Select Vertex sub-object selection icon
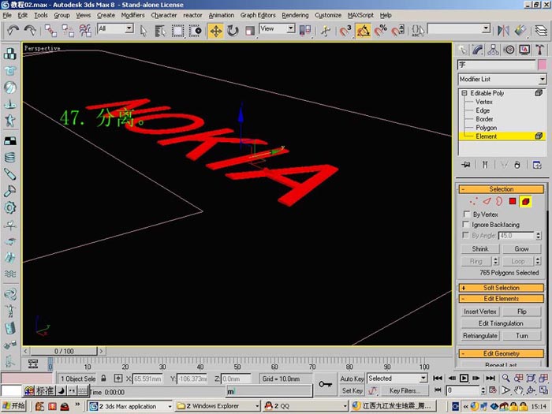Image resolution: width=552 pixels, height=414 pixels. pos(473,201)
